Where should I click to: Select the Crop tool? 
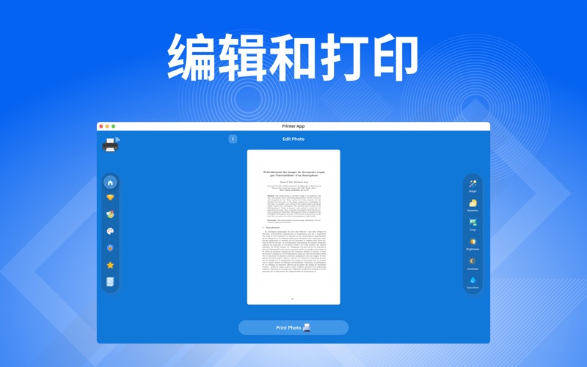(473, 225)
